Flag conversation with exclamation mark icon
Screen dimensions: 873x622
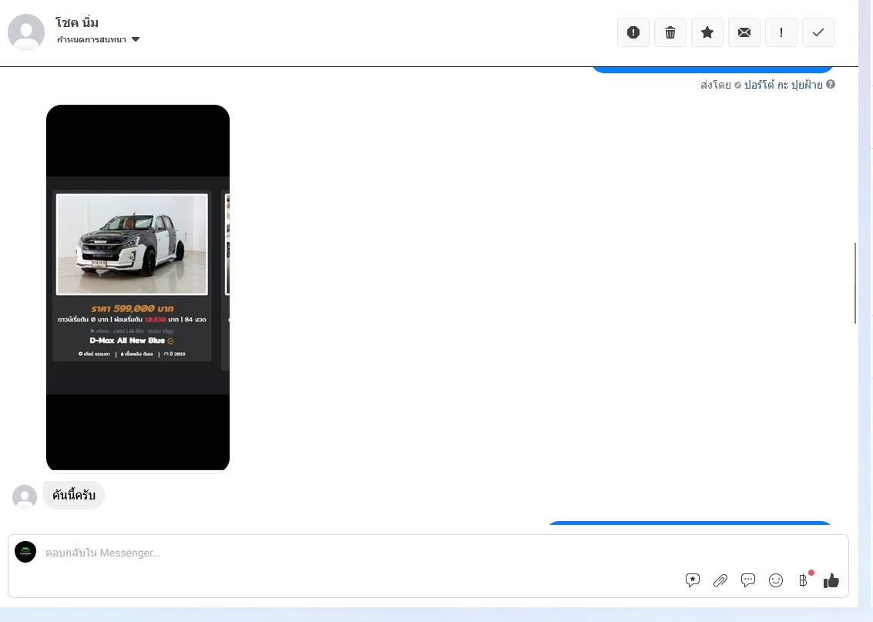pos(781,32)
